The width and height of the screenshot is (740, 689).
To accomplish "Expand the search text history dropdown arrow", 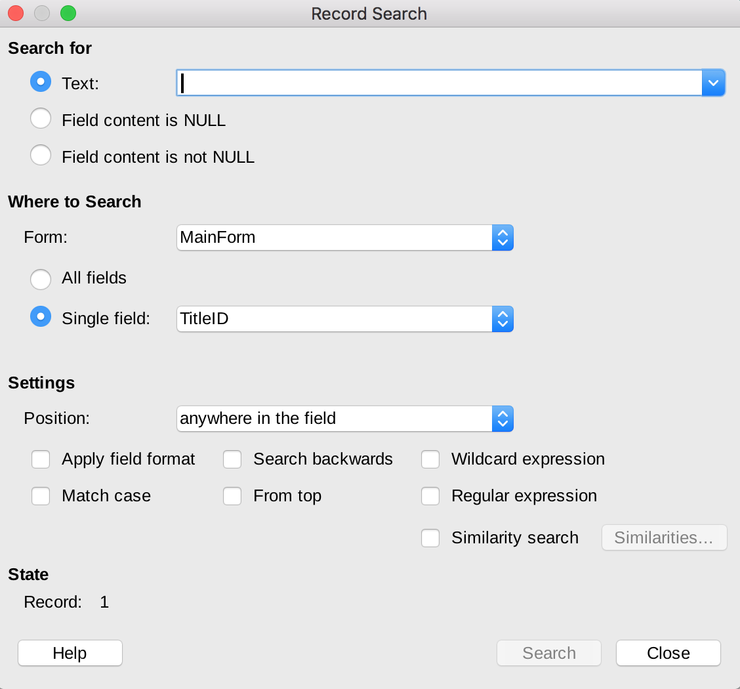I will (x=713, y=83).
